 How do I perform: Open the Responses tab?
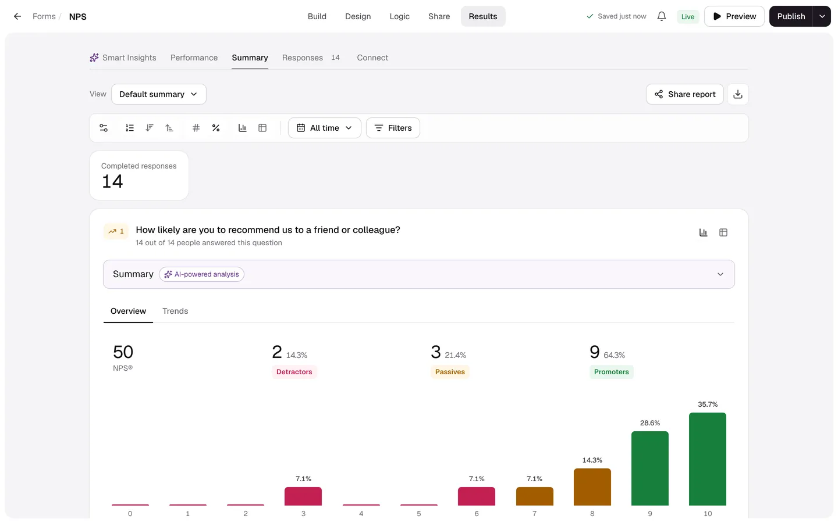(311, 58)
